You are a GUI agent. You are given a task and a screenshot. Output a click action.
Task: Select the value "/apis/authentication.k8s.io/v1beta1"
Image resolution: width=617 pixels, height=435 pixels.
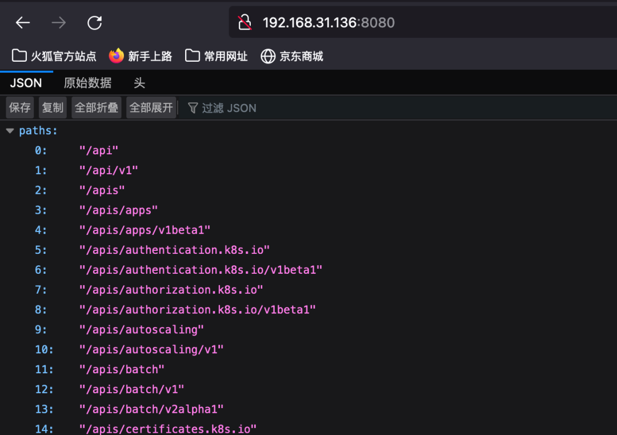coord(201,270)
